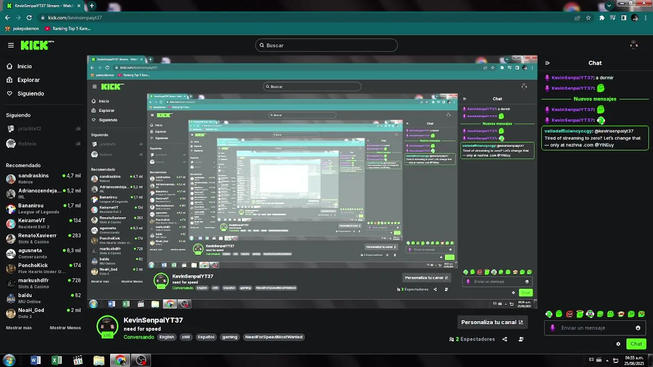Share this page from address bar icon

(x=577, y=18)
